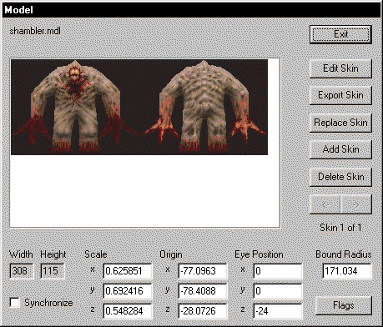This screenshot has height=327, width=383.
Task: Select Delete Skin button
Action: 340,177
